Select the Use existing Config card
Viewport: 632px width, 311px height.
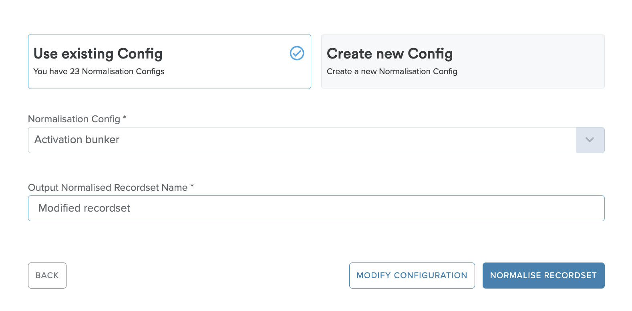(169, 61)
